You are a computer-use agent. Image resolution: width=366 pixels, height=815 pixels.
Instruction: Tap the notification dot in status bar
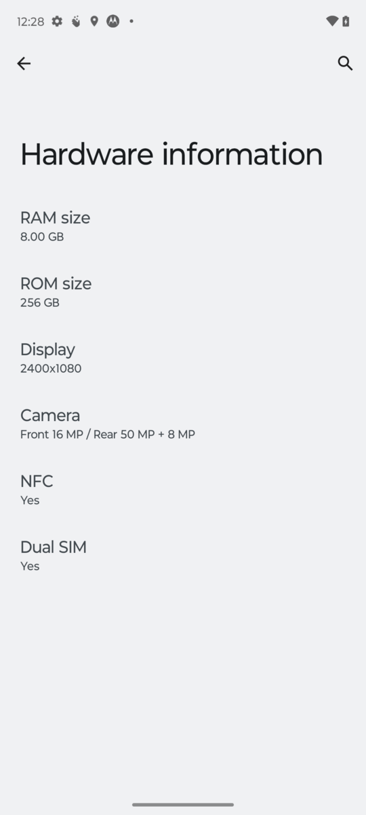point(131,21)
